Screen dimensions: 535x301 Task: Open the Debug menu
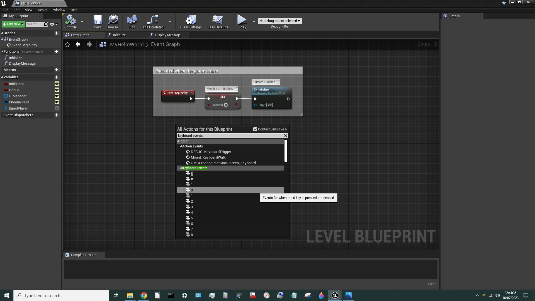pyautogui.click(x=43, y=10)
